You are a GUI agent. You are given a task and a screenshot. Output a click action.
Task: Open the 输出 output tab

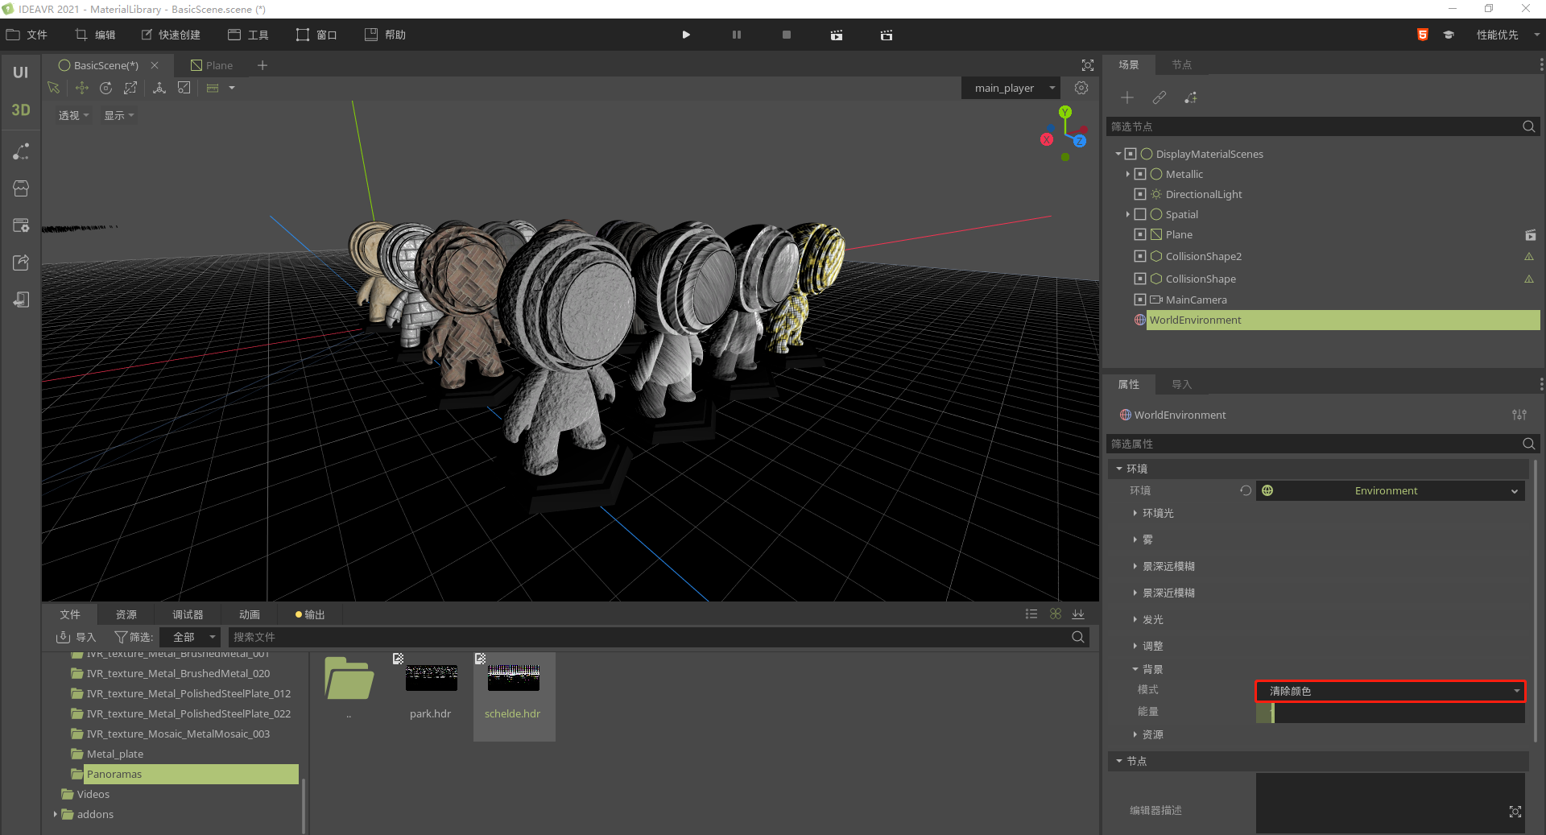click(310, 614)
